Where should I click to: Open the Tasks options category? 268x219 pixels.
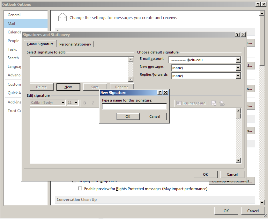(12, 49)
